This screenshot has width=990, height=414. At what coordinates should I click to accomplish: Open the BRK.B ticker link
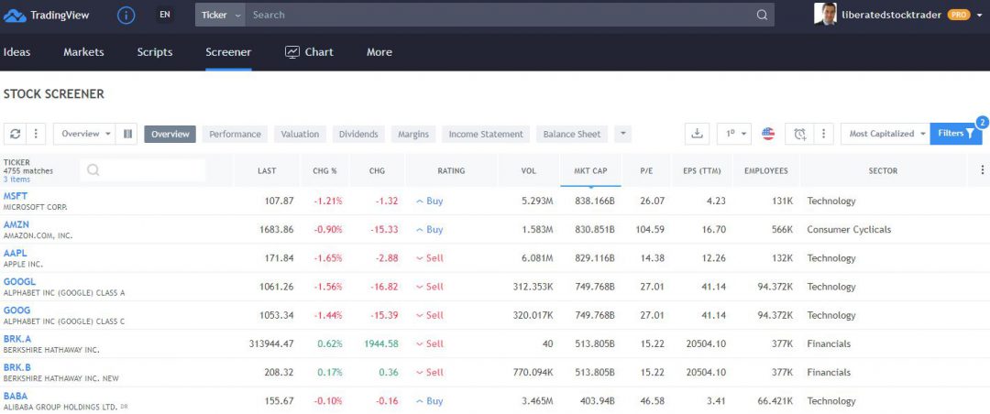coord(17,367)
